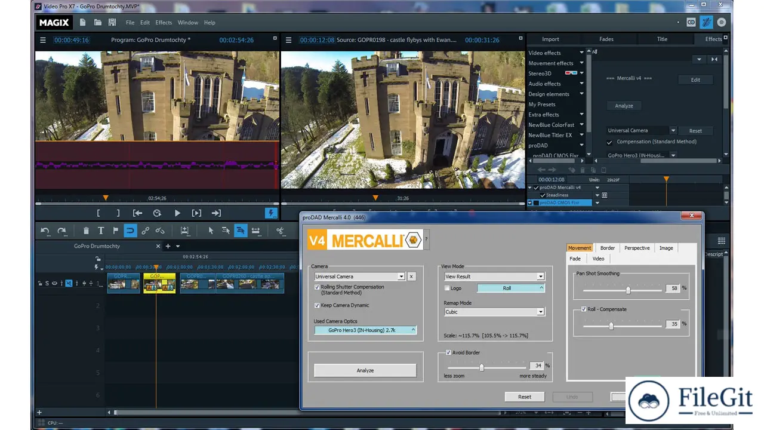Screen dimensions: 764x430
Task: Click the Save project disk icon
Action: click(x=112, y=23)
